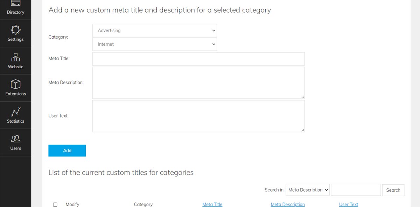Open the Directory sidebar icon
This screenshot has width=420, height=207.
(x=15, y=3)
